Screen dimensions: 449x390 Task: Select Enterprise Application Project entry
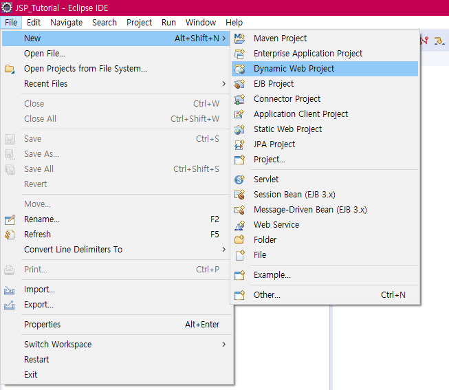(x=325, y=54)
